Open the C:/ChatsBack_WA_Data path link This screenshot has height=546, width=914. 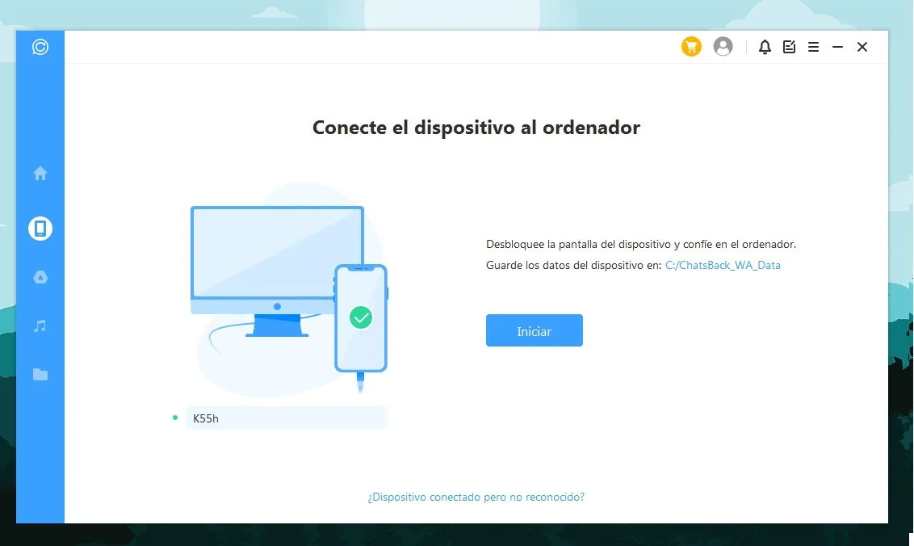723,266
